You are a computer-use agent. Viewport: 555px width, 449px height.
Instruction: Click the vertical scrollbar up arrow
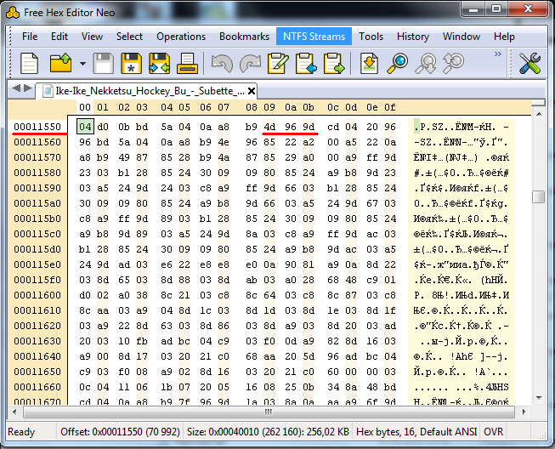point(539,114)
